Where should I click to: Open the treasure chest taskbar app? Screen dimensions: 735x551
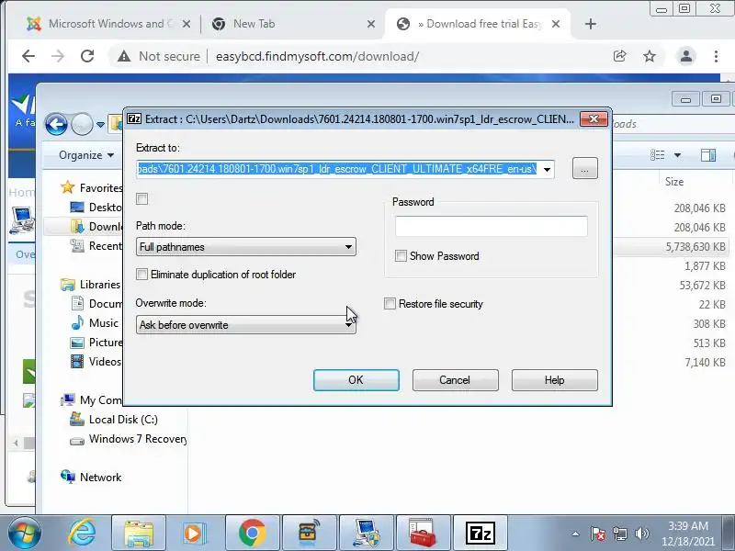click(310, 534)
